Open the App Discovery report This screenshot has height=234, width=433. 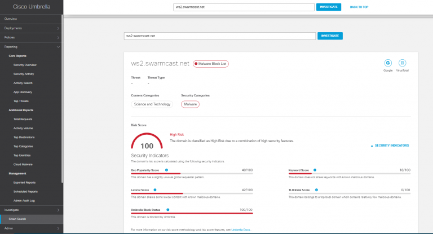[23, 92]
